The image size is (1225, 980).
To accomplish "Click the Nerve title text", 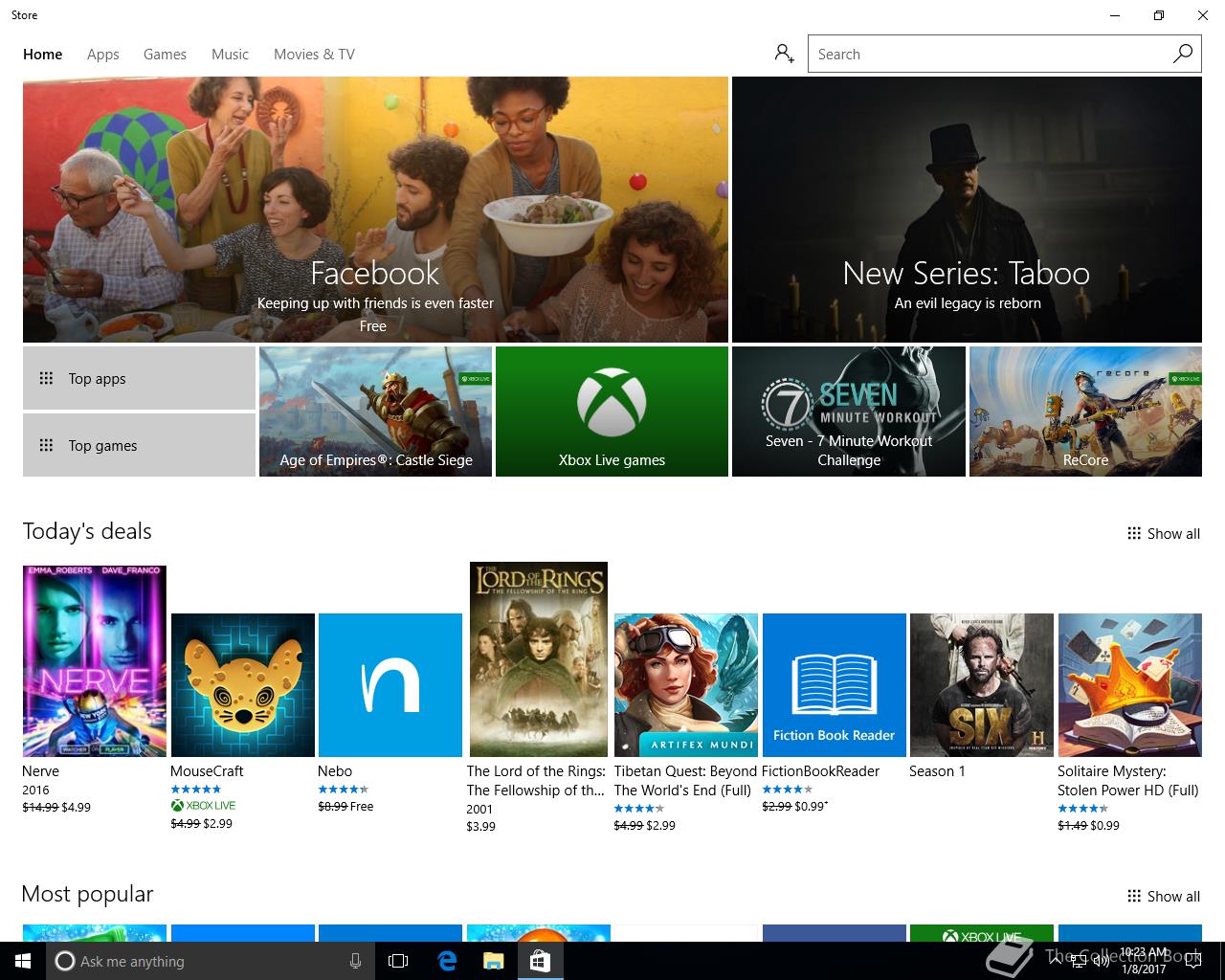I will tap(40, 771).
